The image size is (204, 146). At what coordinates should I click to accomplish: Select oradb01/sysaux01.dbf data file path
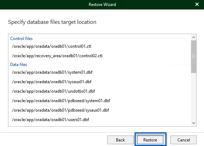coord(52,82)
